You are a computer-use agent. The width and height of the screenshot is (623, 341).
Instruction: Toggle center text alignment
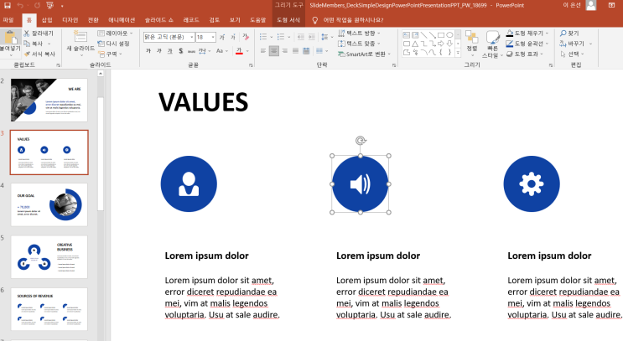click(x=274, y=51)
